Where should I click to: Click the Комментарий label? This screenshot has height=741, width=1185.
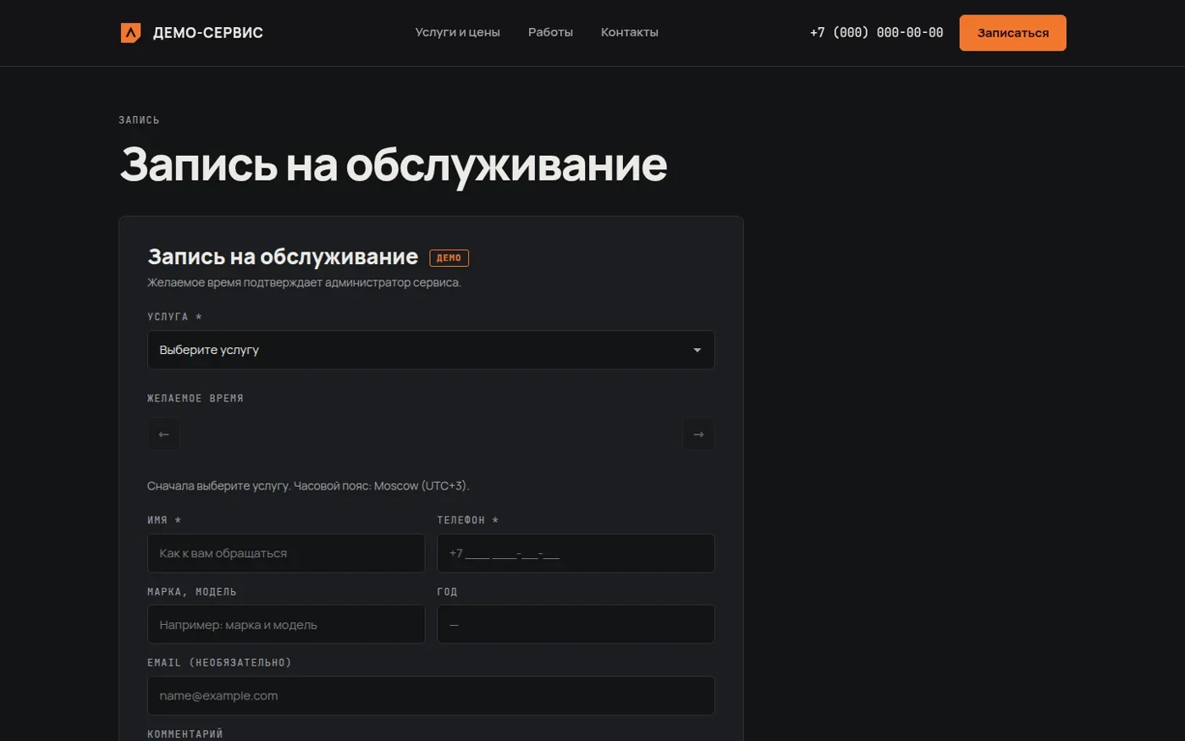pyautogui.click(x=185, y=734)
